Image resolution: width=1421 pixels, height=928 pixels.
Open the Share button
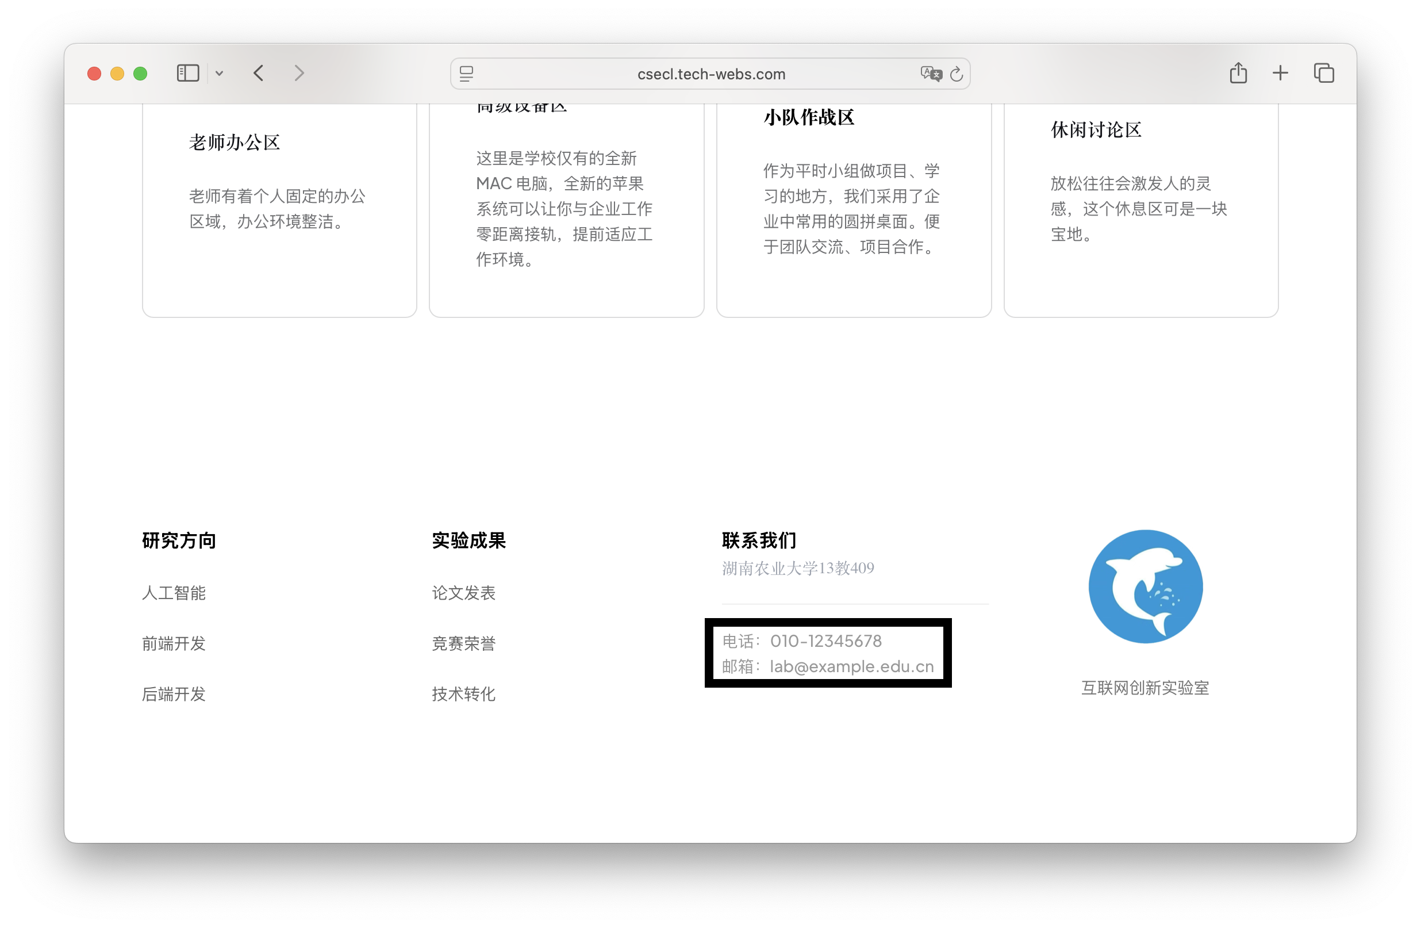[1238, 74]
